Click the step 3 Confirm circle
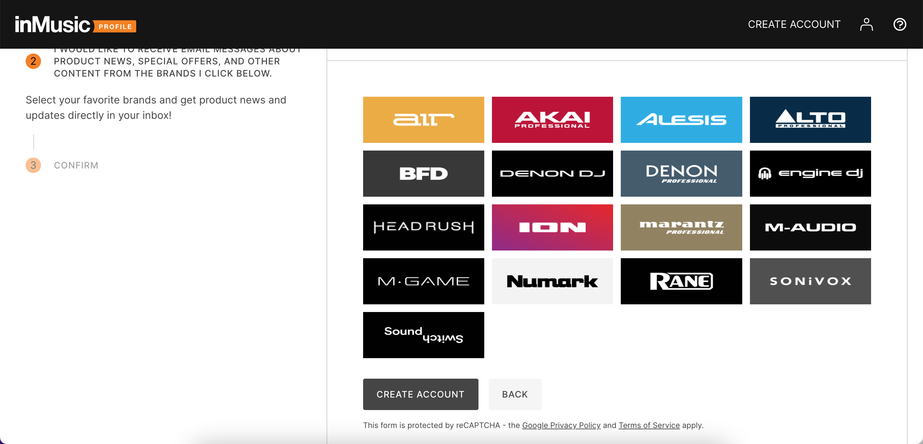923x444 pixels. 33,165
